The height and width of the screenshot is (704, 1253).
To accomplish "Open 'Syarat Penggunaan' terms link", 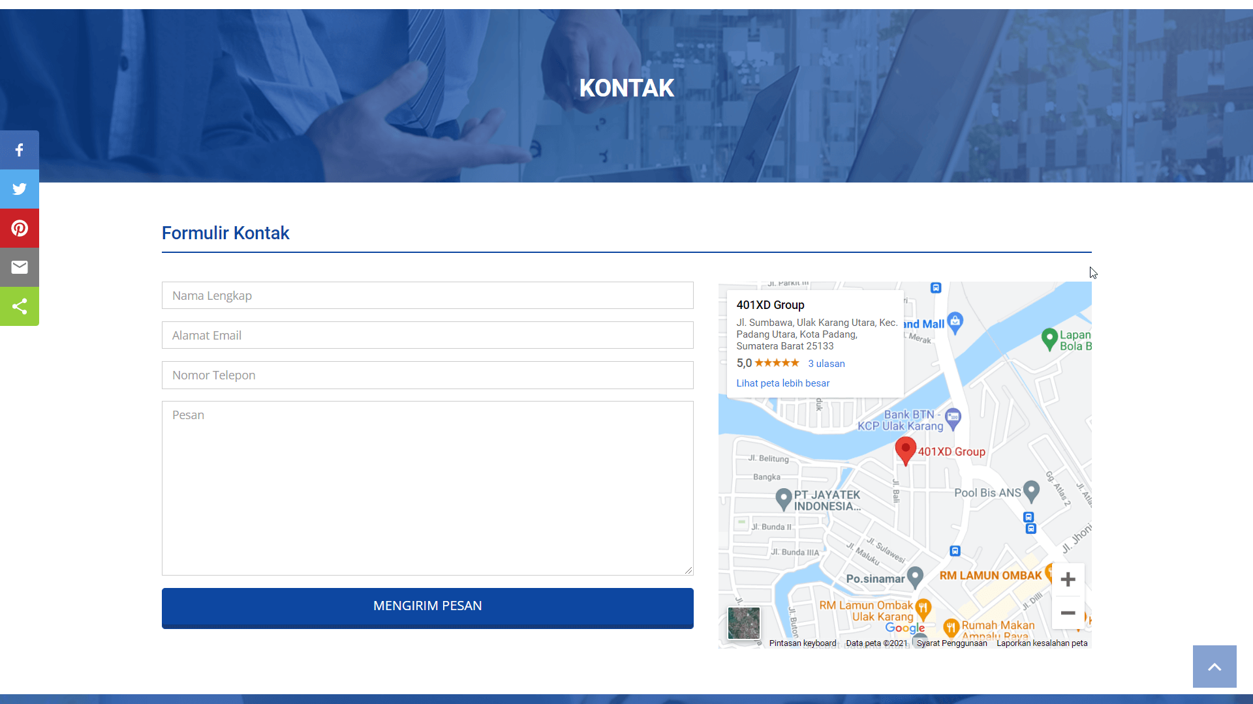I will tap(951, 643).
